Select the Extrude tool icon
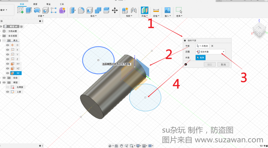 click(x=29, y=10)
